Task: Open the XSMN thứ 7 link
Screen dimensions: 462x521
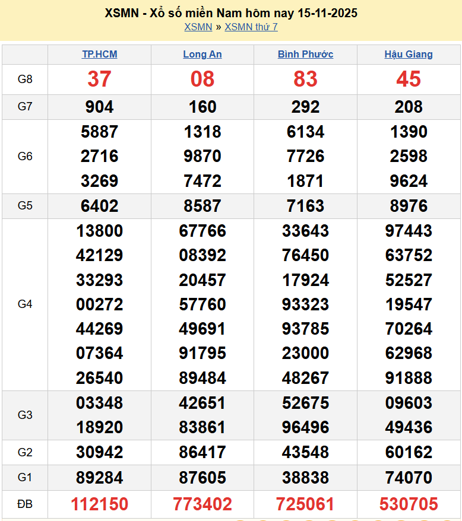Action: click(x=251, y=27)
